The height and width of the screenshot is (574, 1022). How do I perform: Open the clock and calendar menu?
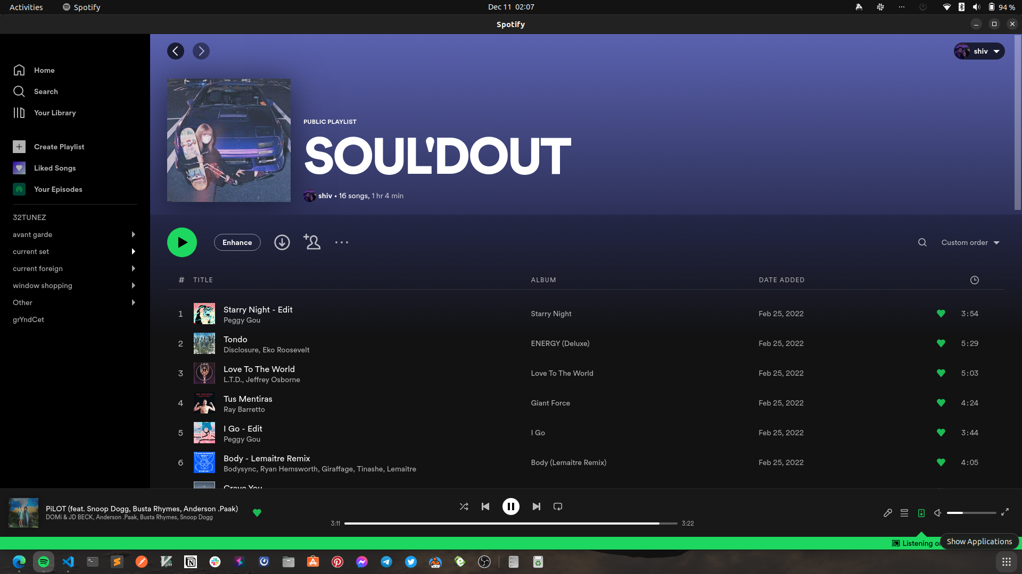click(511, 7)
